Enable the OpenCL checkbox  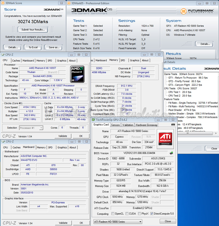113,213
